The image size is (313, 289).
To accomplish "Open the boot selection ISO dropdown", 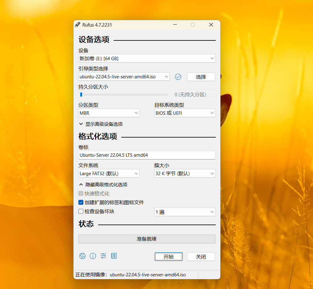I will (x=124, y=76).
